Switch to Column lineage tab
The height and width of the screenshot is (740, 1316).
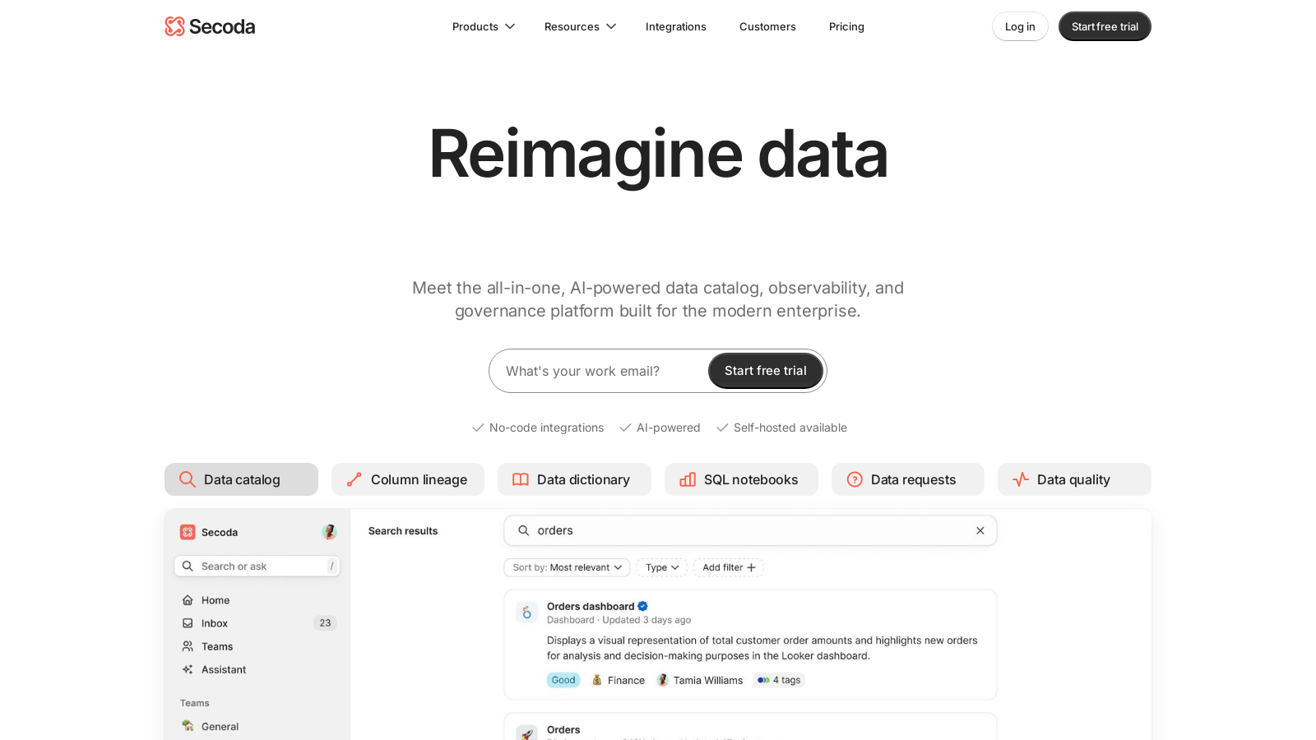tap(408, 479)
